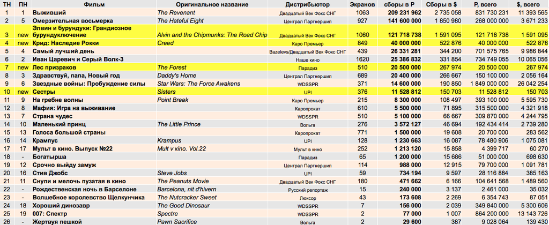Click the 'Фильм' column header

click(x=93, y=4)
